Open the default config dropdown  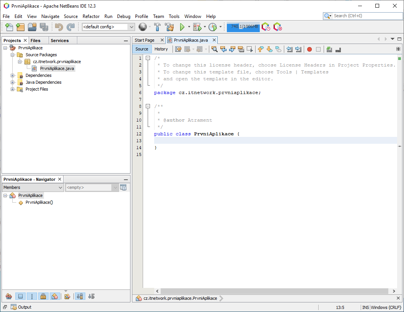131,27
